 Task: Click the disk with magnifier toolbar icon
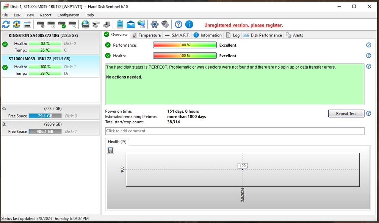pyautogui.click(x=72, y=25)
